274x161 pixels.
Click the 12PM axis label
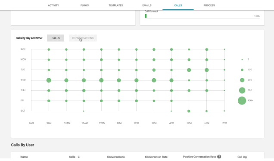(102, 123)
